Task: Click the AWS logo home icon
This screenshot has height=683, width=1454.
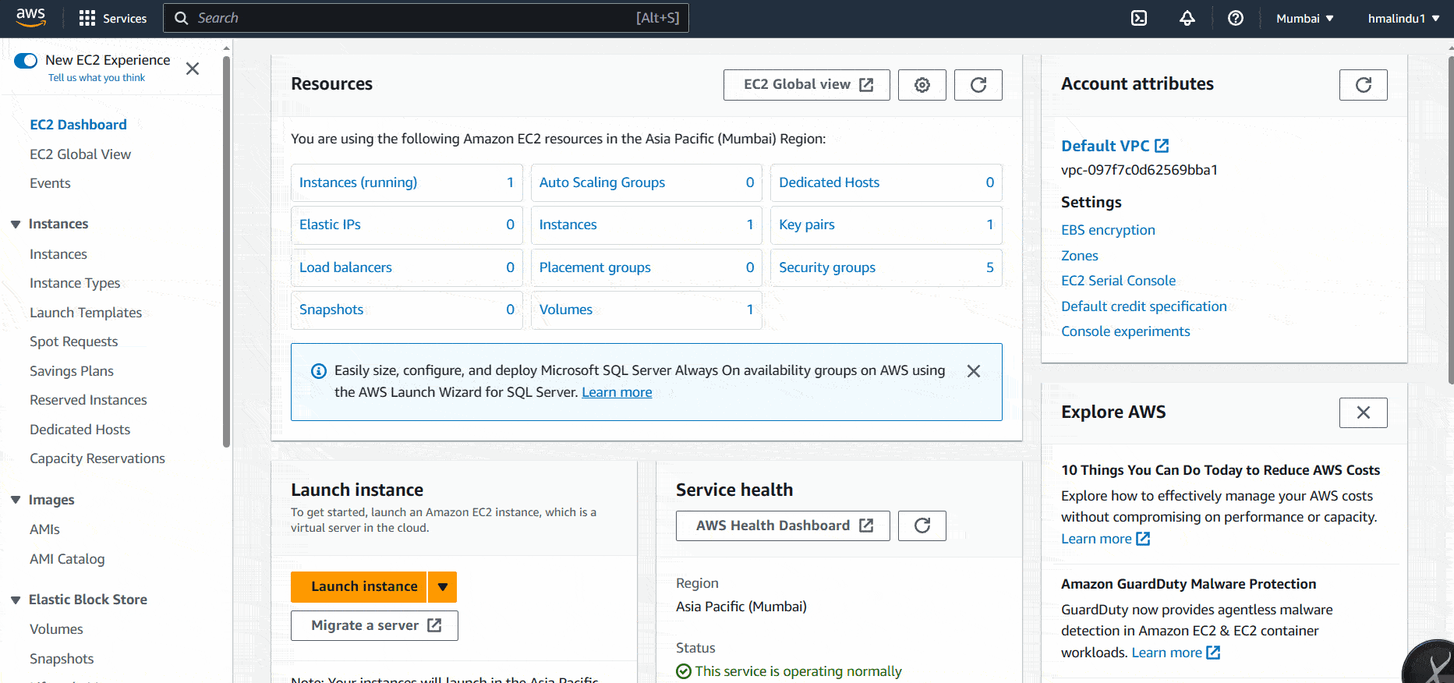Action: (x=30, y=18)
